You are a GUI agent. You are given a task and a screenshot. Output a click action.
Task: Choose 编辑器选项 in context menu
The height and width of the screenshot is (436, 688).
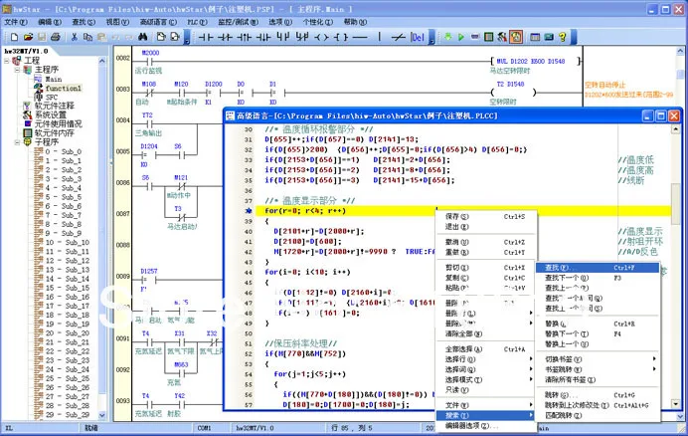(486, 426)
